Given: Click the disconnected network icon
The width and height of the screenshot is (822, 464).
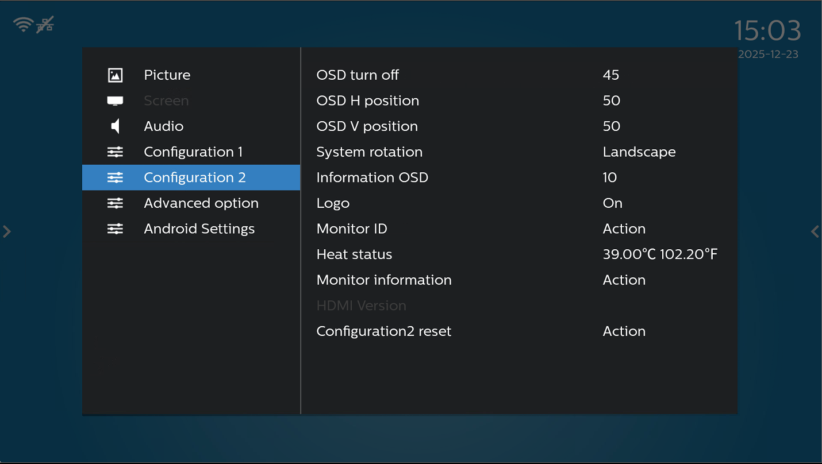Looking at the screenshot, I should pos(45,24).
